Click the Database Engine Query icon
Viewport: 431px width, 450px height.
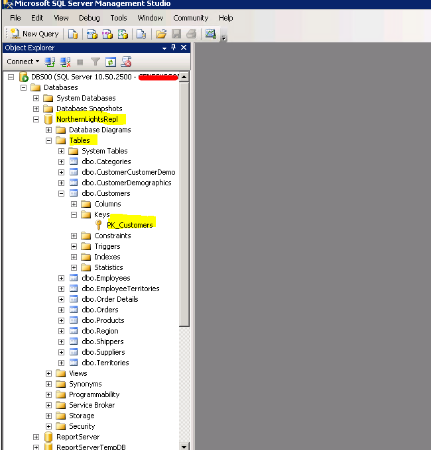[73, 34]
